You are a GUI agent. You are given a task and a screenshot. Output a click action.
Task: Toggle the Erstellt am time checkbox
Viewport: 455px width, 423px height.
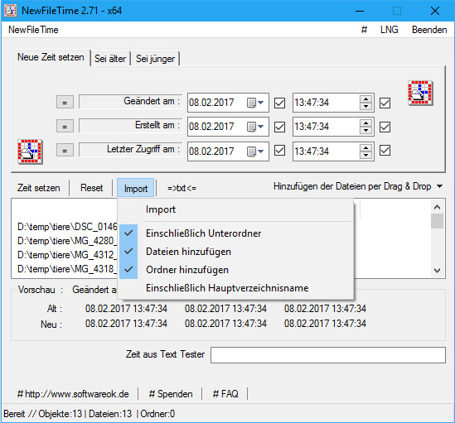tap(385, 127)
